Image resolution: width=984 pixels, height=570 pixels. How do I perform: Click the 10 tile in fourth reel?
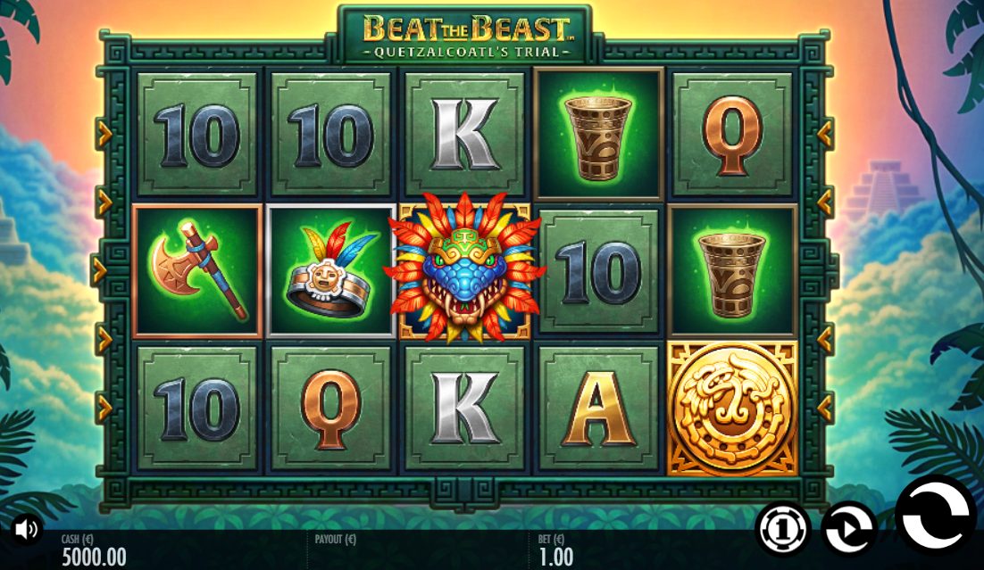coord(598,271)
